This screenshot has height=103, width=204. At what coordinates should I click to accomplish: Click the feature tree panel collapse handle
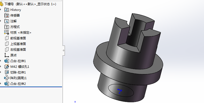tap(64, 50)
